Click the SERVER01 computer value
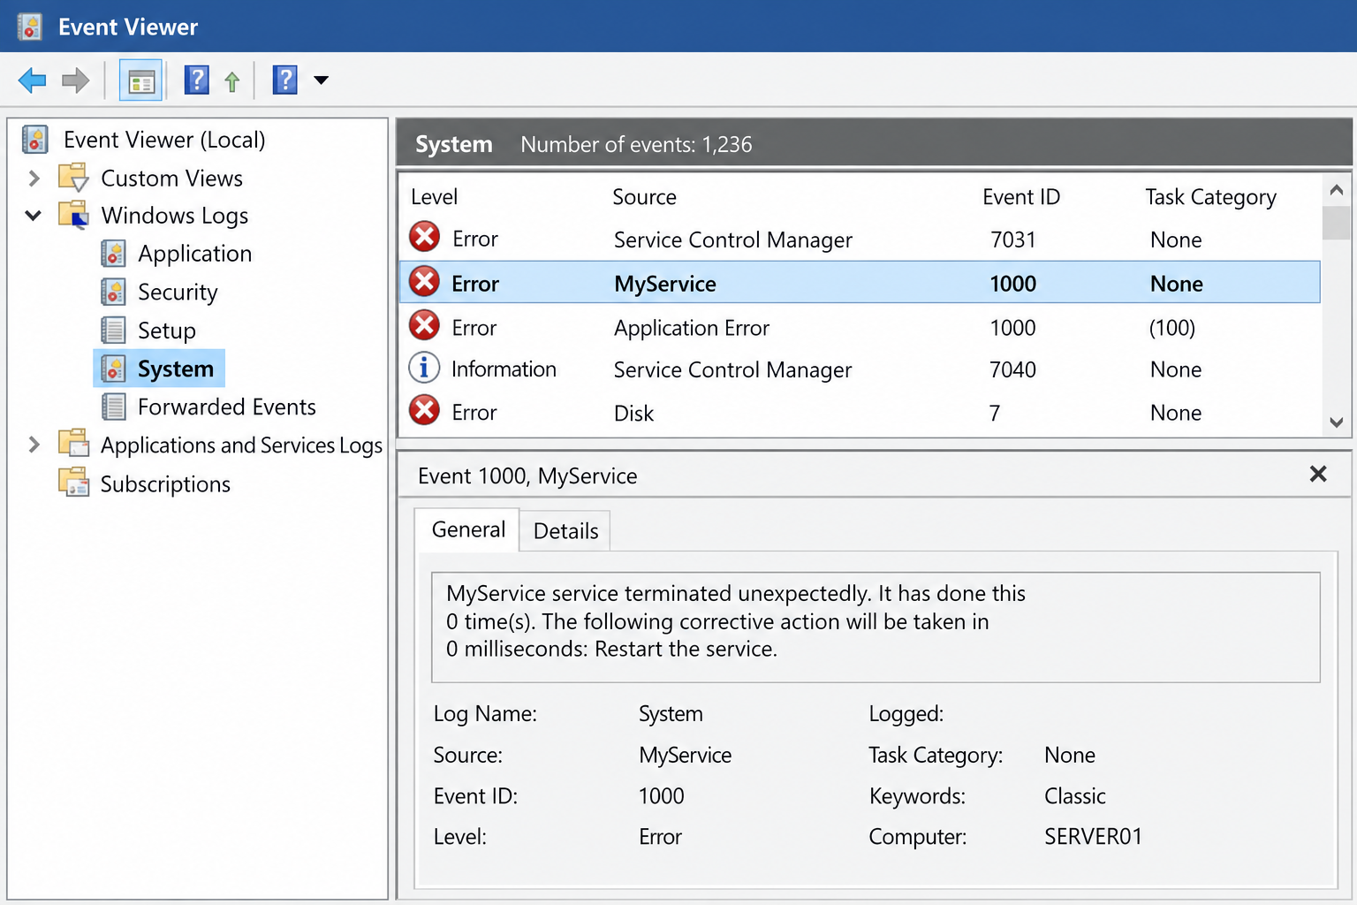This screenshot has height=905, width=1357. point(1093,836)
